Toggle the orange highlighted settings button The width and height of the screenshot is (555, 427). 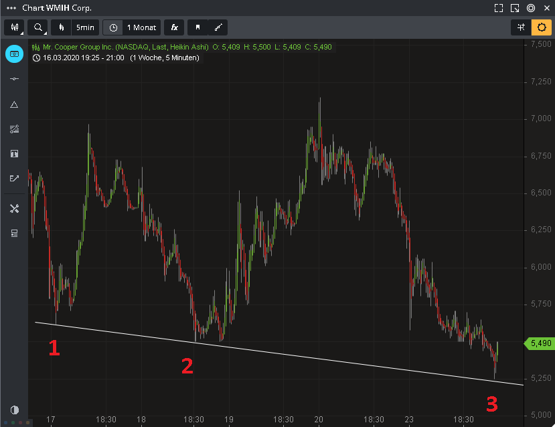click(x=541, y=27)
